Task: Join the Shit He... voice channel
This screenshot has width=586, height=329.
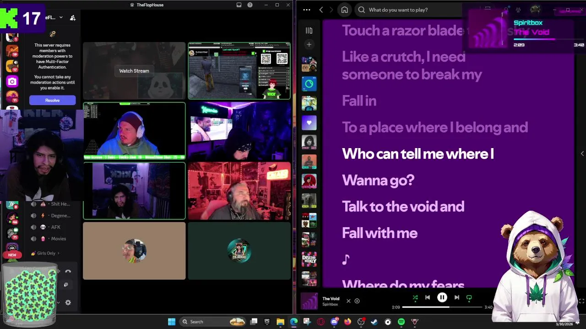Action: [51, 204]
